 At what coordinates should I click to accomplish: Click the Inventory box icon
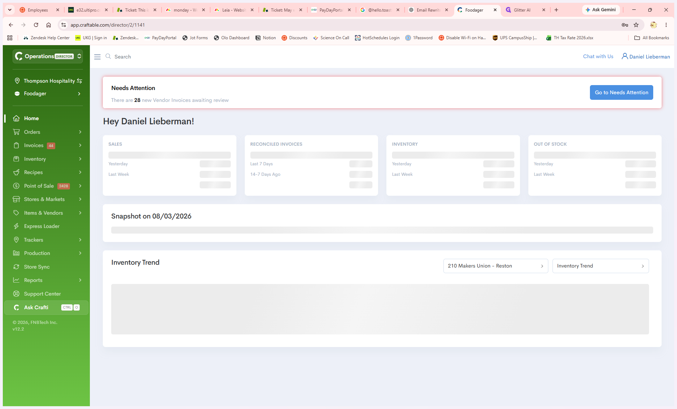click(x=16, y=159)
